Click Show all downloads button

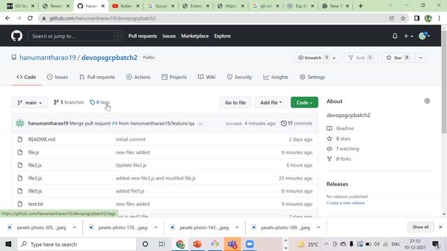[x=420, y=227]
